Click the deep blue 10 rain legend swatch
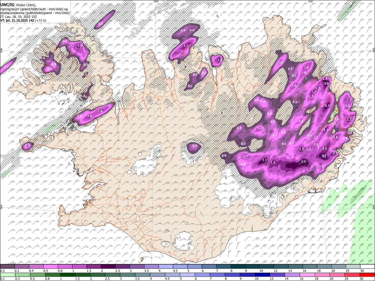Image resolution: width=375 pixels, height=281 pixels. pos(262,275)
